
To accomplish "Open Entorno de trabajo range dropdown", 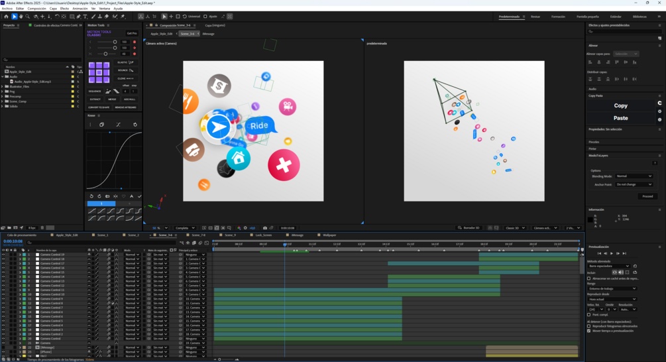I will (x=612, y=288).
